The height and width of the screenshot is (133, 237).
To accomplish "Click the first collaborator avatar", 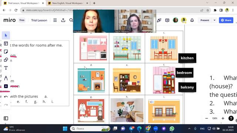I will pos(176,20).
